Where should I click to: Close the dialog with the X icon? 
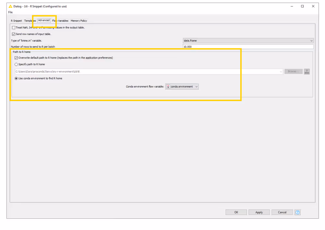point(313,6)
